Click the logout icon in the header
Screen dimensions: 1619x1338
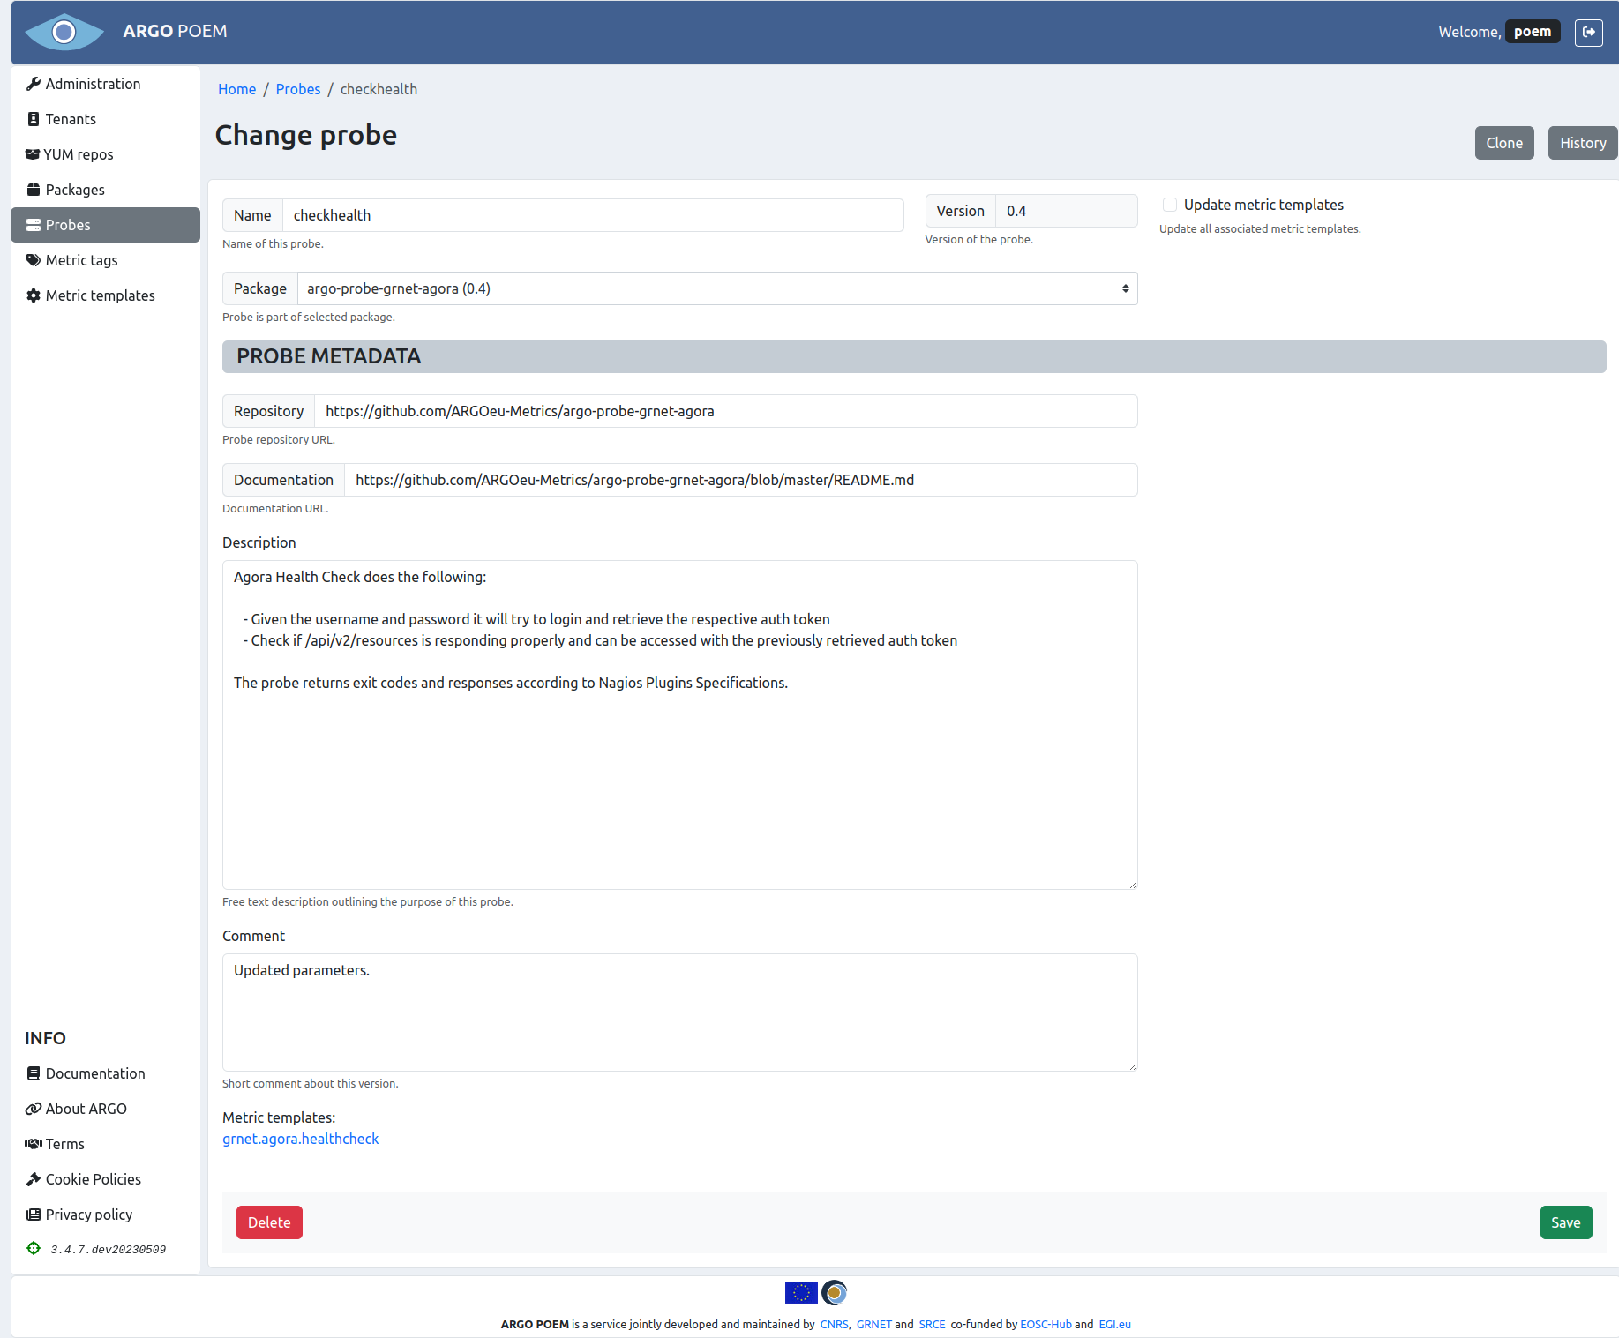click(x=1589, y=32)
